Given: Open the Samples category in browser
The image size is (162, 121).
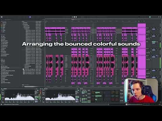Looking at the screenshot, I should pos(4,51).
